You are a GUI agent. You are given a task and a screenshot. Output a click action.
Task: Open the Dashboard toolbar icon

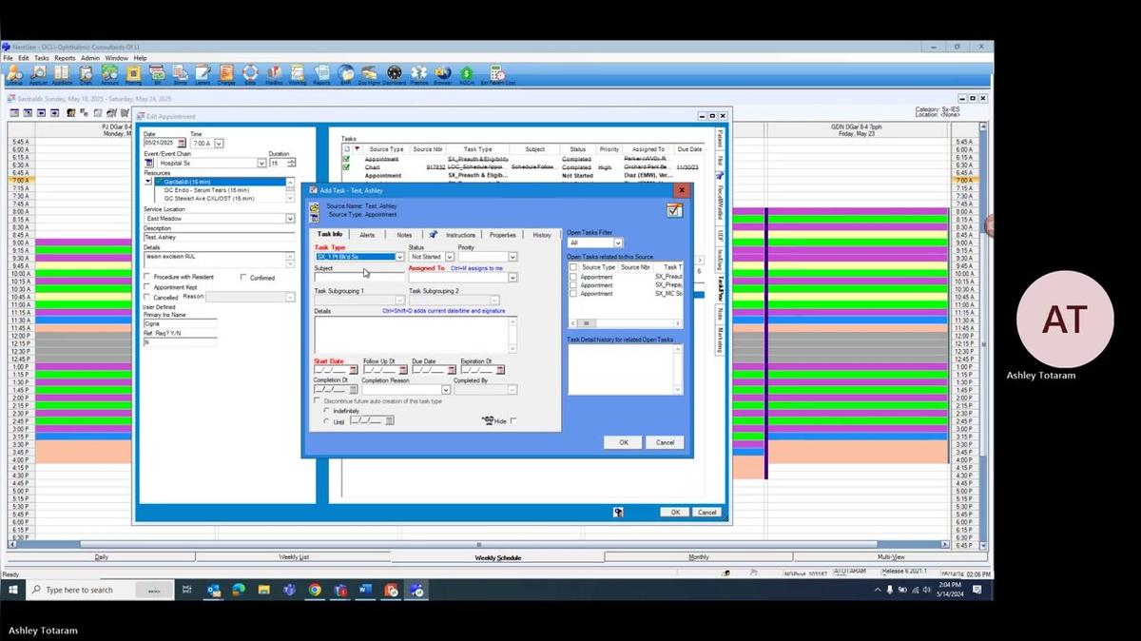click(395, 72)
